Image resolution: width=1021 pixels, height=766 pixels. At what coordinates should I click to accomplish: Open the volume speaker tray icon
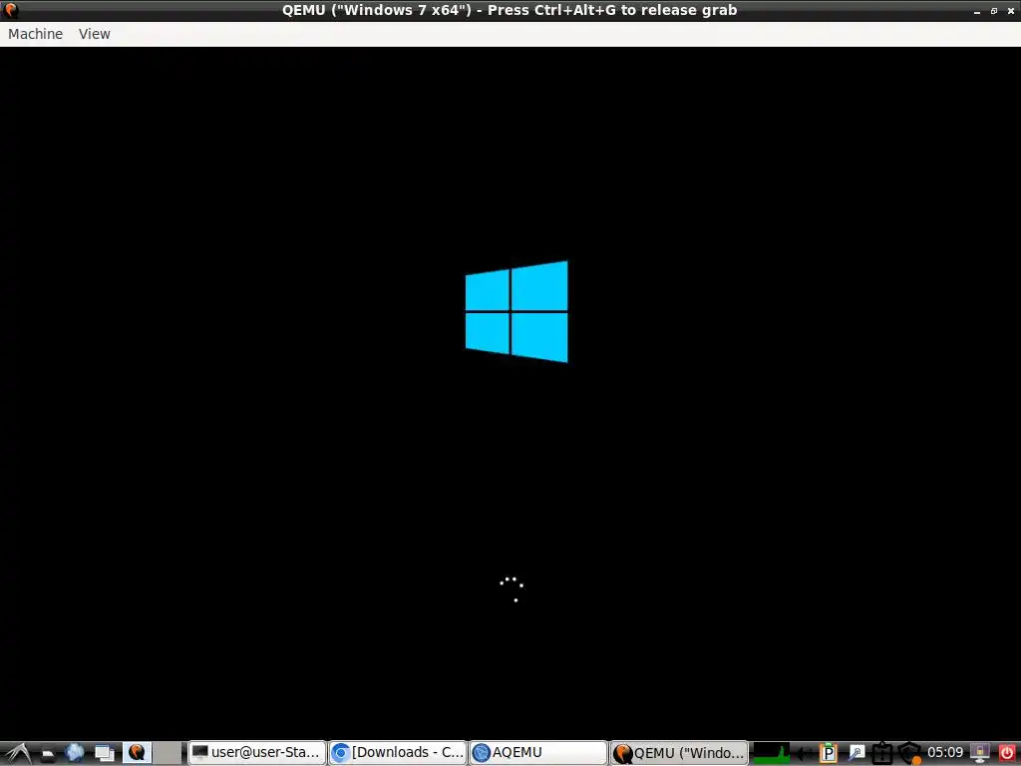[806, 754]
